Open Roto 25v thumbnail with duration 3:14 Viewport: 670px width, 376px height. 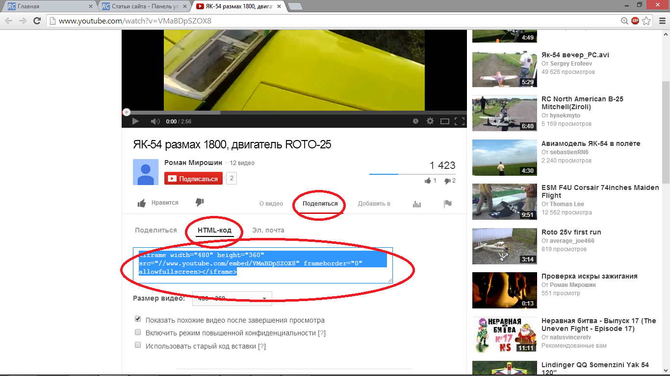504,247
